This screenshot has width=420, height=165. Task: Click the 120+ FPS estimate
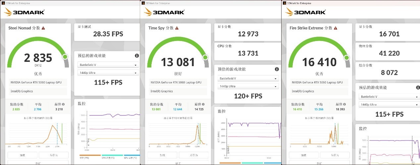(248, 96)
